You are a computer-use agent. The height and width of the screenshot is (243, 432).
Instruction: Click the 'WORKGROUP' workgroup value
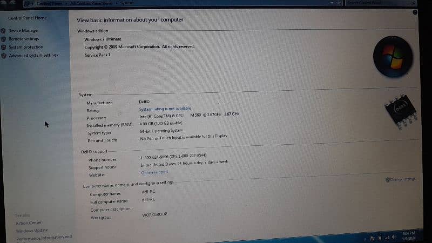pyautogui.click(x=154, y=214)
